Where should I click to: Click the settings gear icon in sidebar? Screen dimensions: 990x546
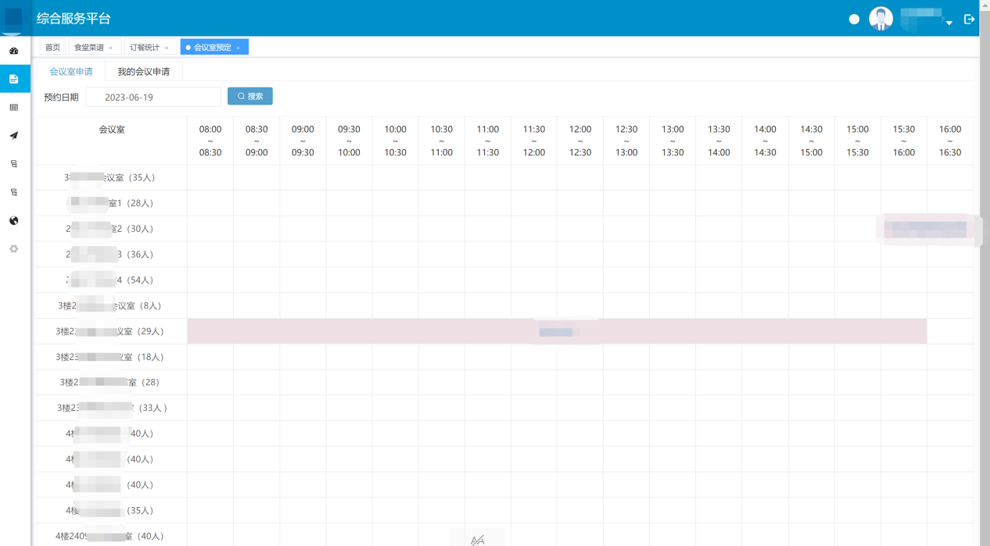pos(13,249)
